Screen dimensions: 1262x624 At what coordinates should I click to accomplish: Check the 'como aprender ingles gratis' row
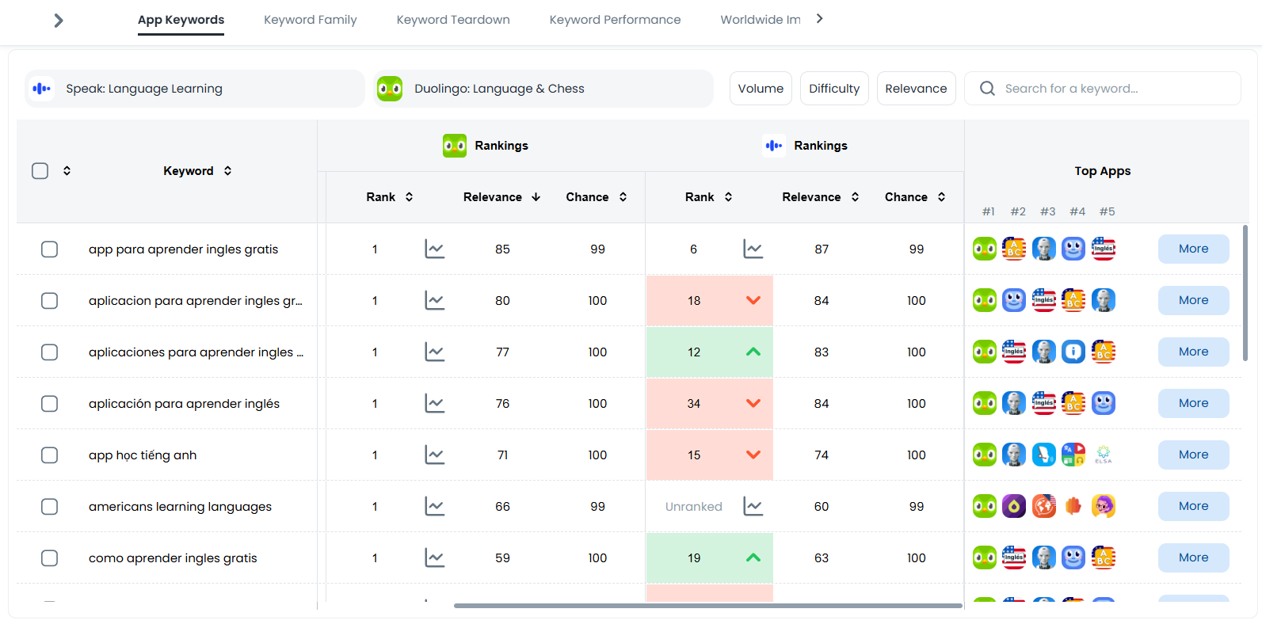[50, 558]
